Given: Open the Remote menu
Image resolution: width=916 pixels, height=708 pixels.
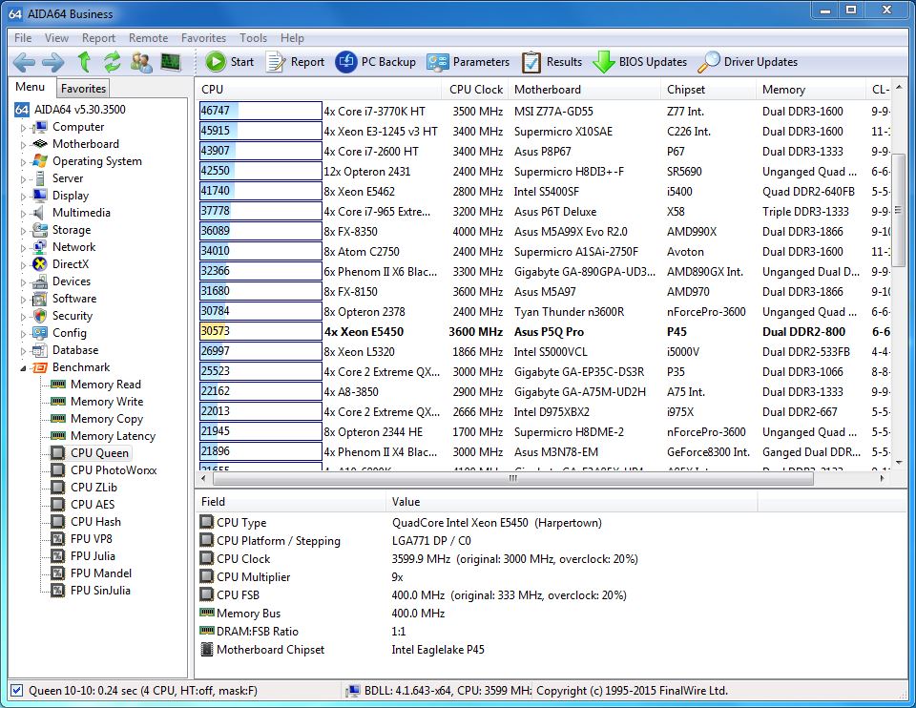Looking at the screenshot, I should [149, 38].
